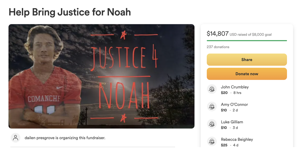Viewport: 303px width, 148px height.
Task: Click the organizer avatar icon beside dailen presgrove
Action: (15, 138)
